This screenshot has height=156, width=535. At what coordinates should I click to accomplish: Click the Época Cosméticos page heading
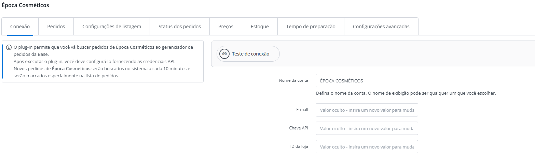coord(25,5)
